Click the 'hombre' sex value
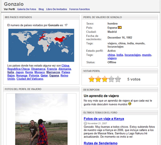 113,24
